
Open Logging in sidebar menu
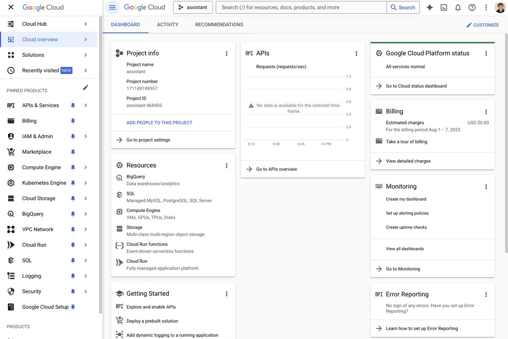pos(49,276)
